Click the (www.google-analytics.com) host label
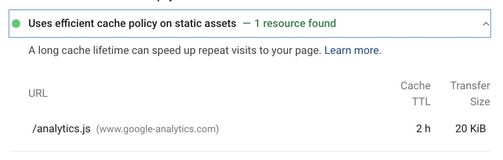The width and height of the screenshot is (503, 160). pyautogui.click(x=157, y=129)
